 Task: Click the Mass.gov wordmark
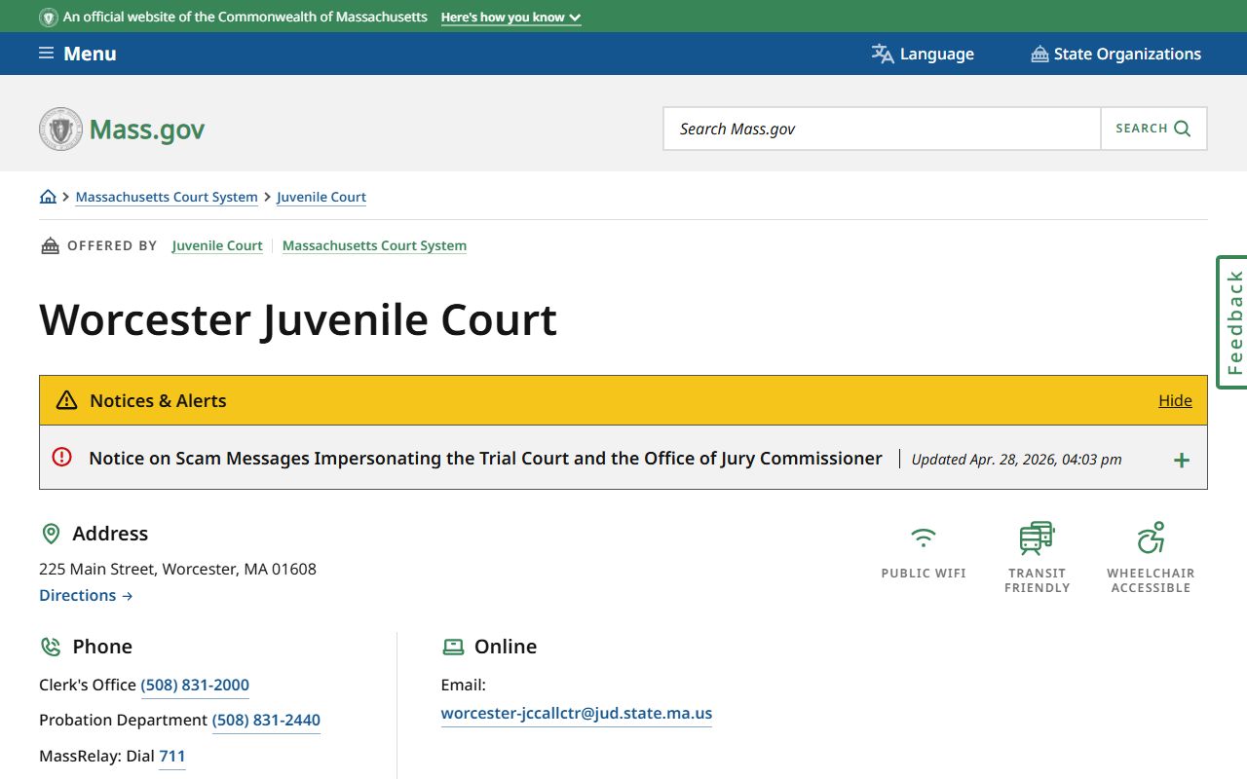[x=147, y=129]
